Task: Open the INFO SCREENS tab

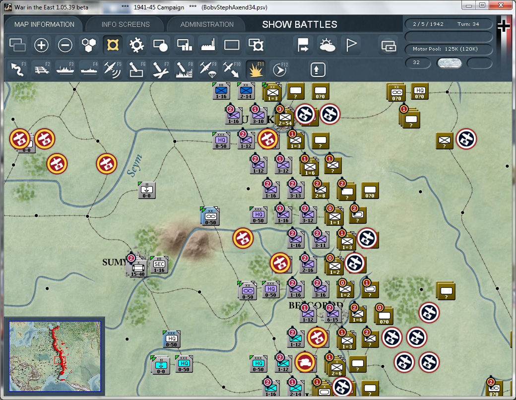Action: (126, 24)
